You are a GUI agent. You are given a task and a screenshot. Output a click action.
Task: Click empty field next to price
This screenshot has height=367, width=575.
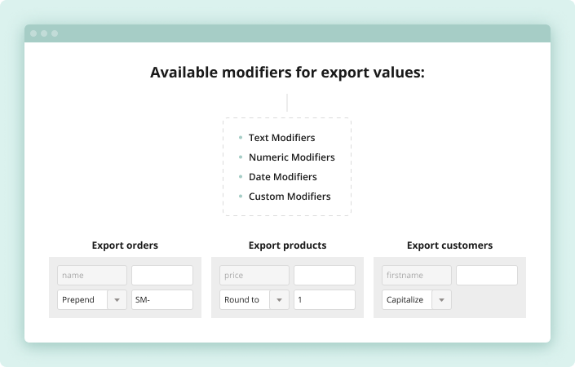tap(324, 276)
